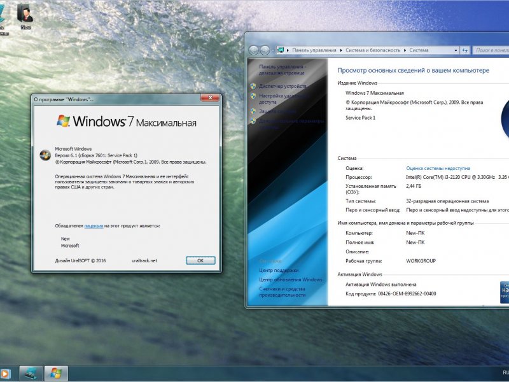Click the Активация Windows выполнена status text
The height and width of the screenshot is (382, 509).
[x=380, y=284]
